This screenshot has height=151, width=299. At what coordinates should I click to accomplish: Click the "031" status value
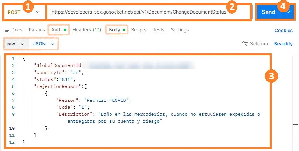(66, 79)
